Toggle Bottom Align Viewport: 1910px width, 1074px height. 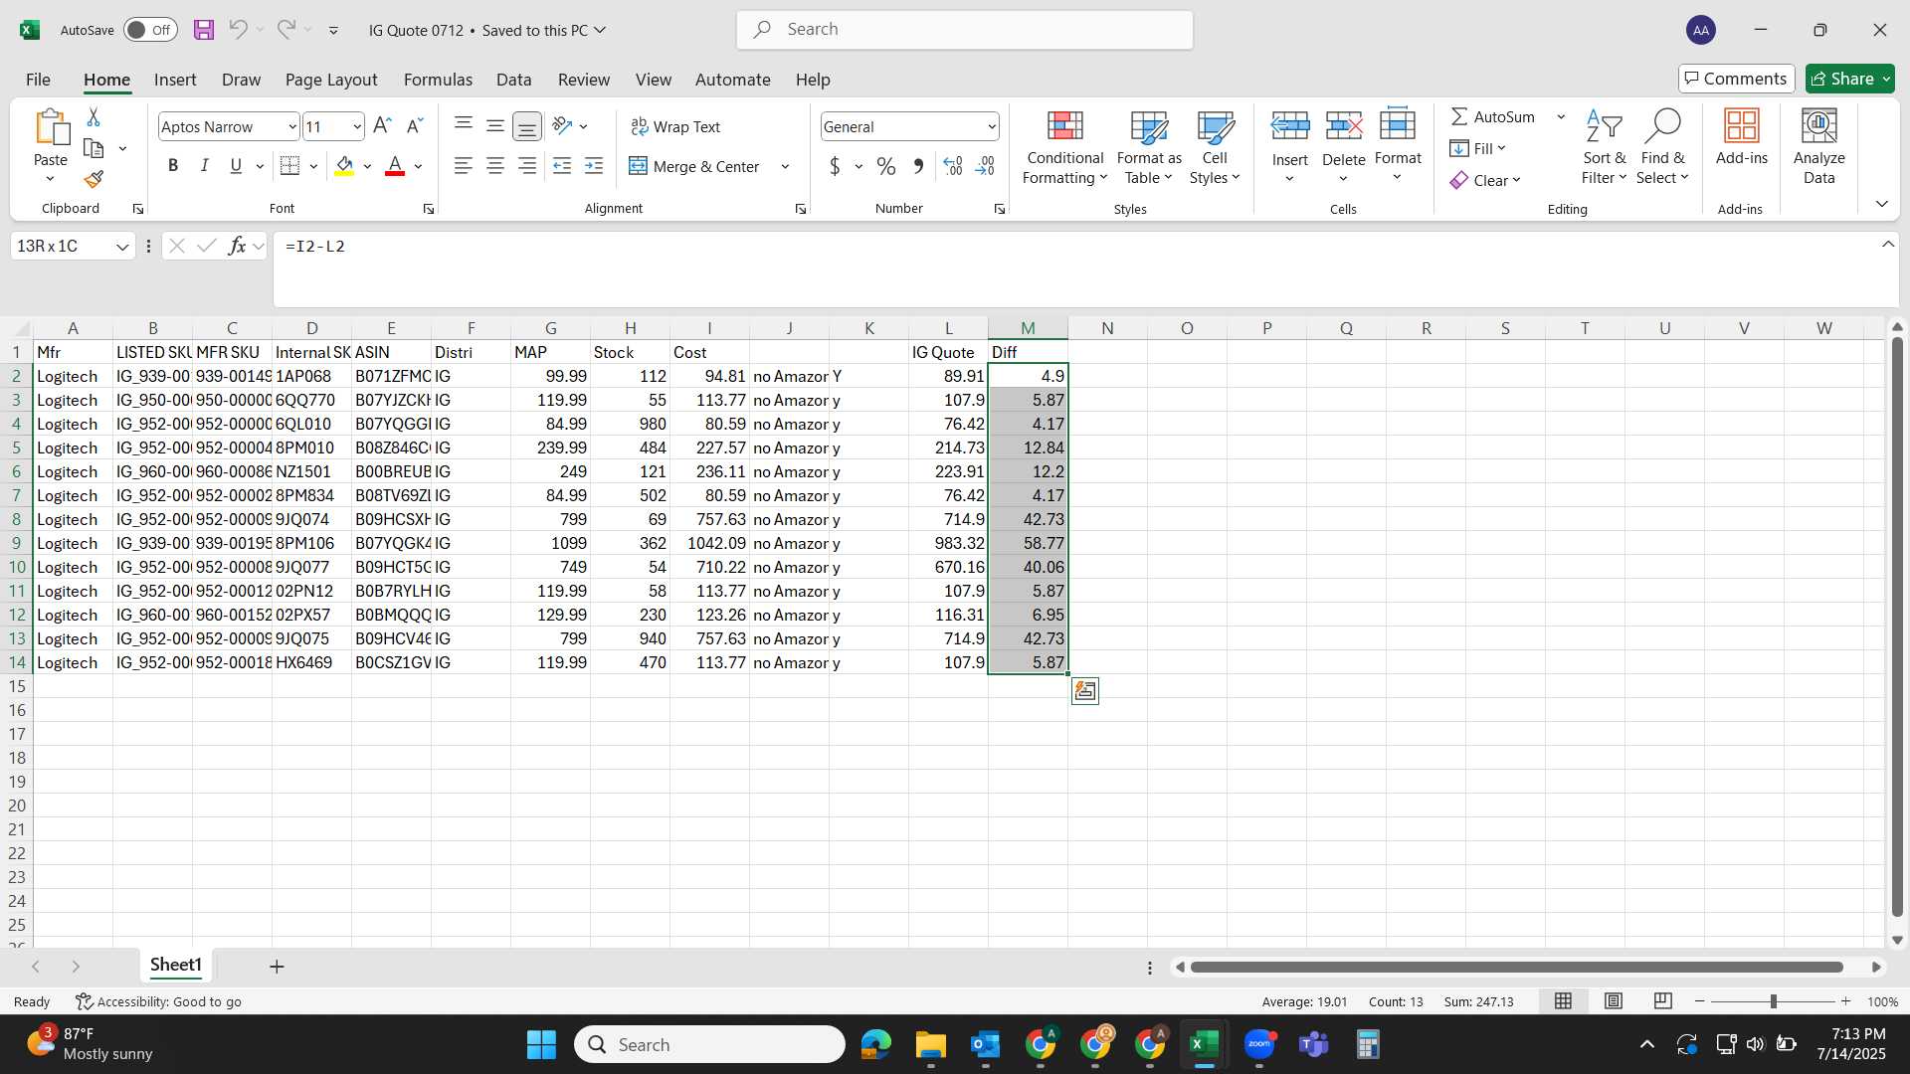527,126
